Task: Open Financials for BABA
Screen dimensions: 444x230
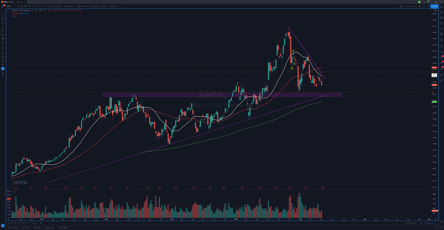Action: point(82,6)
